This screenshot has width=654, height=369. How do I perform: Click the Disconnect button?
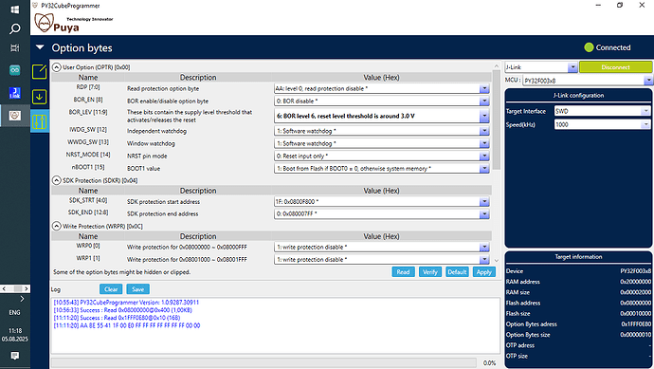[616, 66]
